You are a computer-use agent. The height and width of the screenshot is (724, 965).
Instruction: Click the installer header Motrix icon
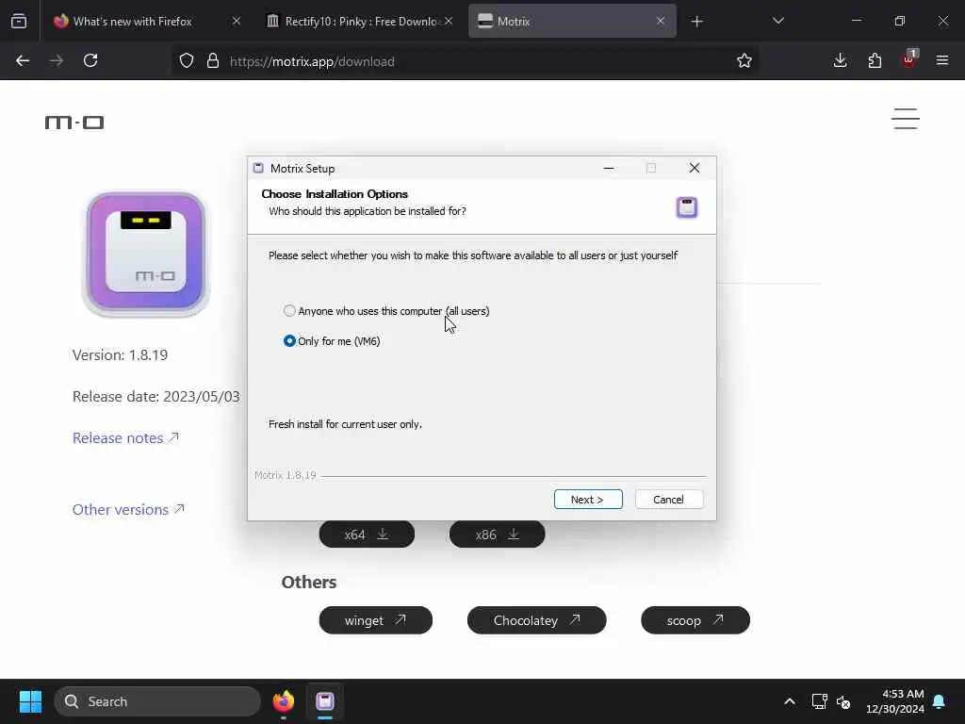[687, 207]
